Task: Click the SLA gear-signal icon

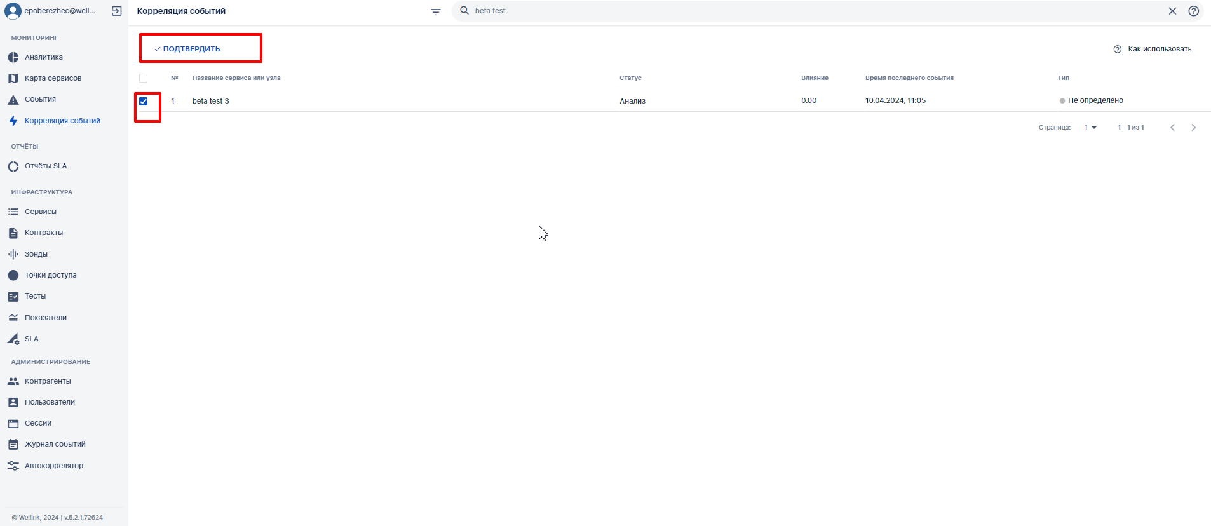Action: pos(13,339)
